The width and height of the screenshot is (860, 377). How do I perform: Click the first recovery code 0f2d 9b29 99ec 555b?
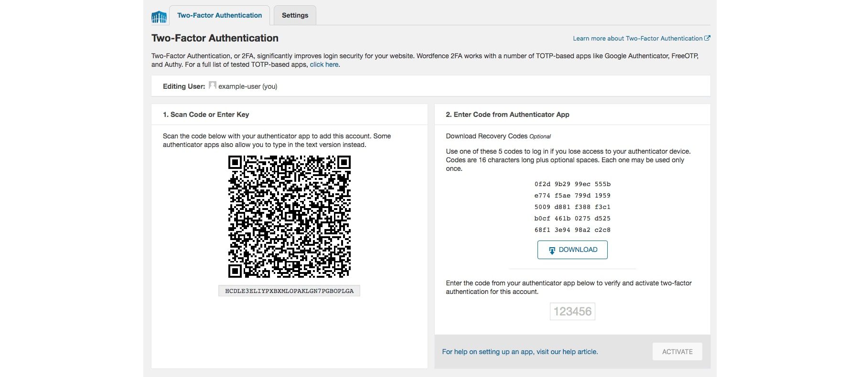[x=572, y=184]
